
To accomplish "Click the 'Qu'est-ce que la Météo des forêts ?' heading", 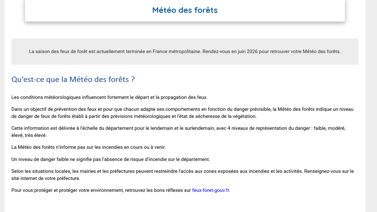I will [x=73, y=79].
